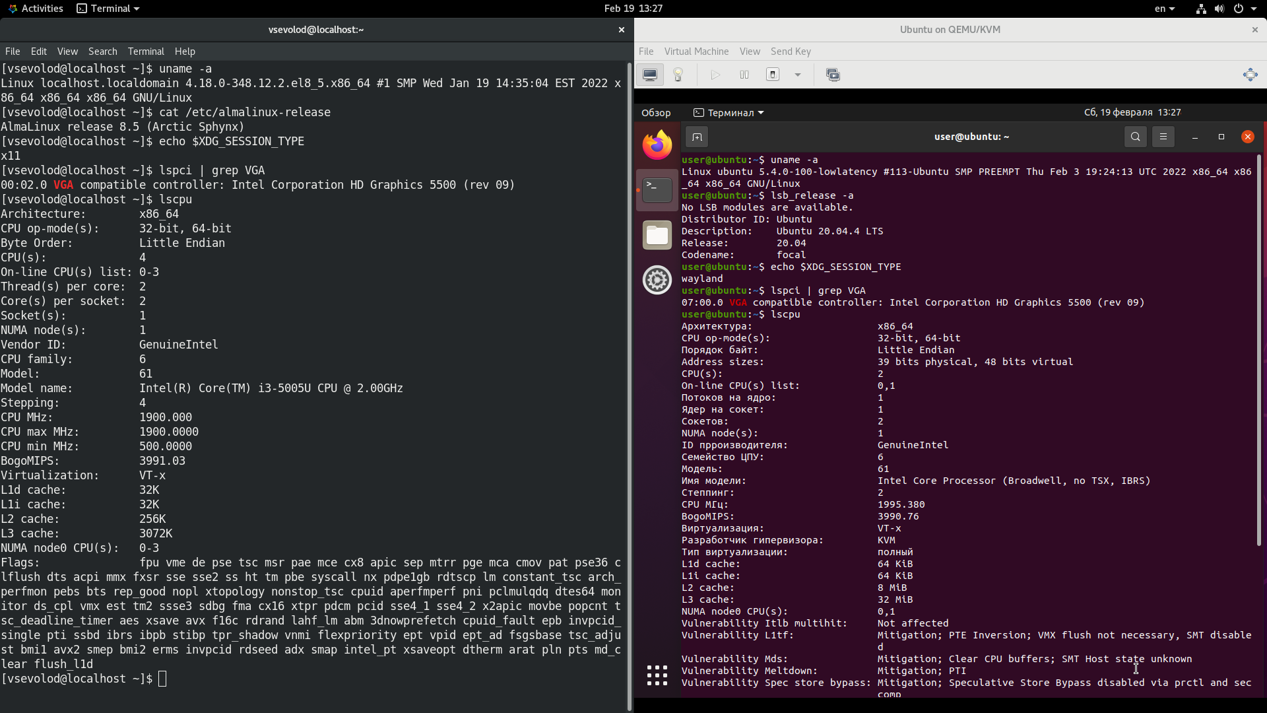
Task: Click the '3072K' L3 cache value
Action: point(156,533)
